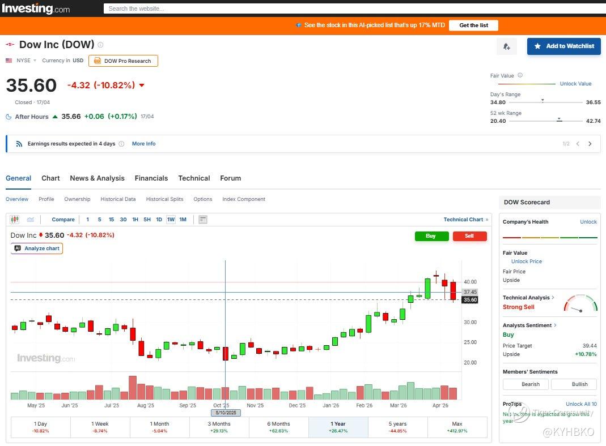
Task: Click Unlock Price under Fair Value
Action: point(527,261)
